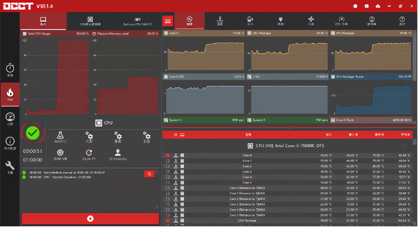
Task: Click the power plug monitoring icon
Action: (x=281, y=21)
